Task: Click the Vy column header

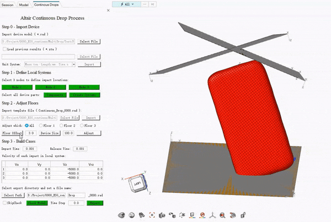Action: pyautogui.click(x=39, y=164)
